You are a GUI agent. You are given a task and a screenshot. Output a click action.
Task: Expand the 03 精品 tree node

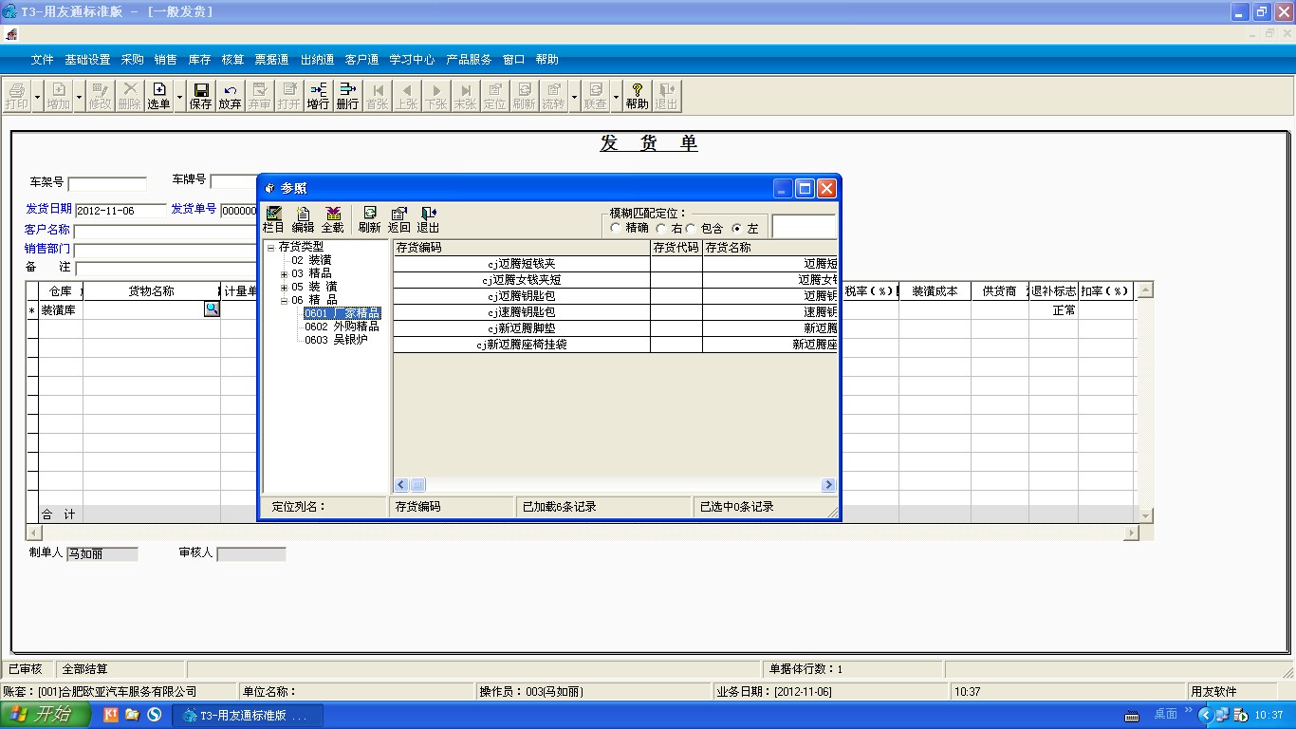(x=284, y=274)
